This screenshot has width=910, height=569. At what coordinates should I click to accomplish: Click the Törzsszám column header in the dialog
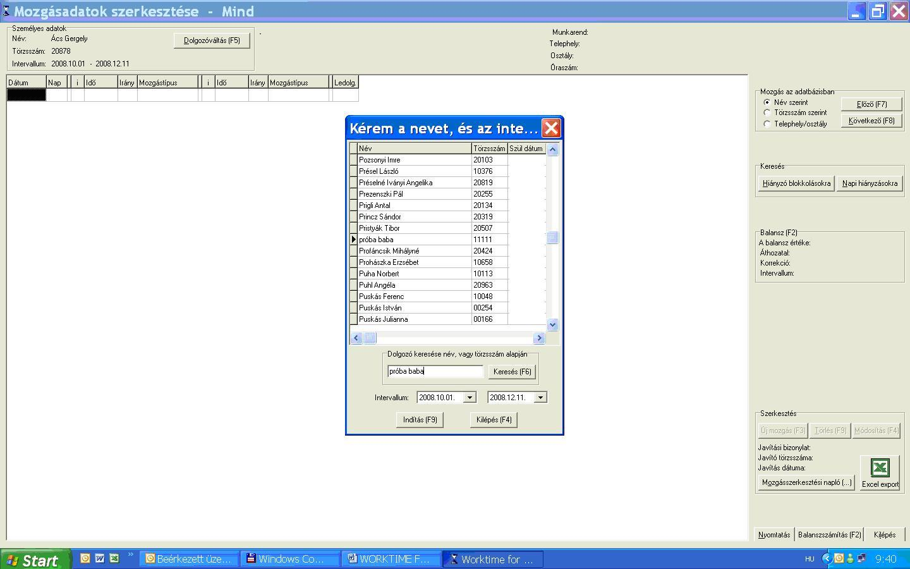coord(490,149)
